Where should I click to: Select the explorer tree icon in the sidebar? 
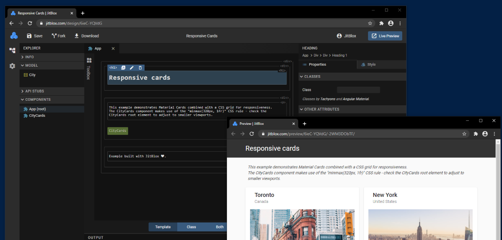tap(12, 50)
